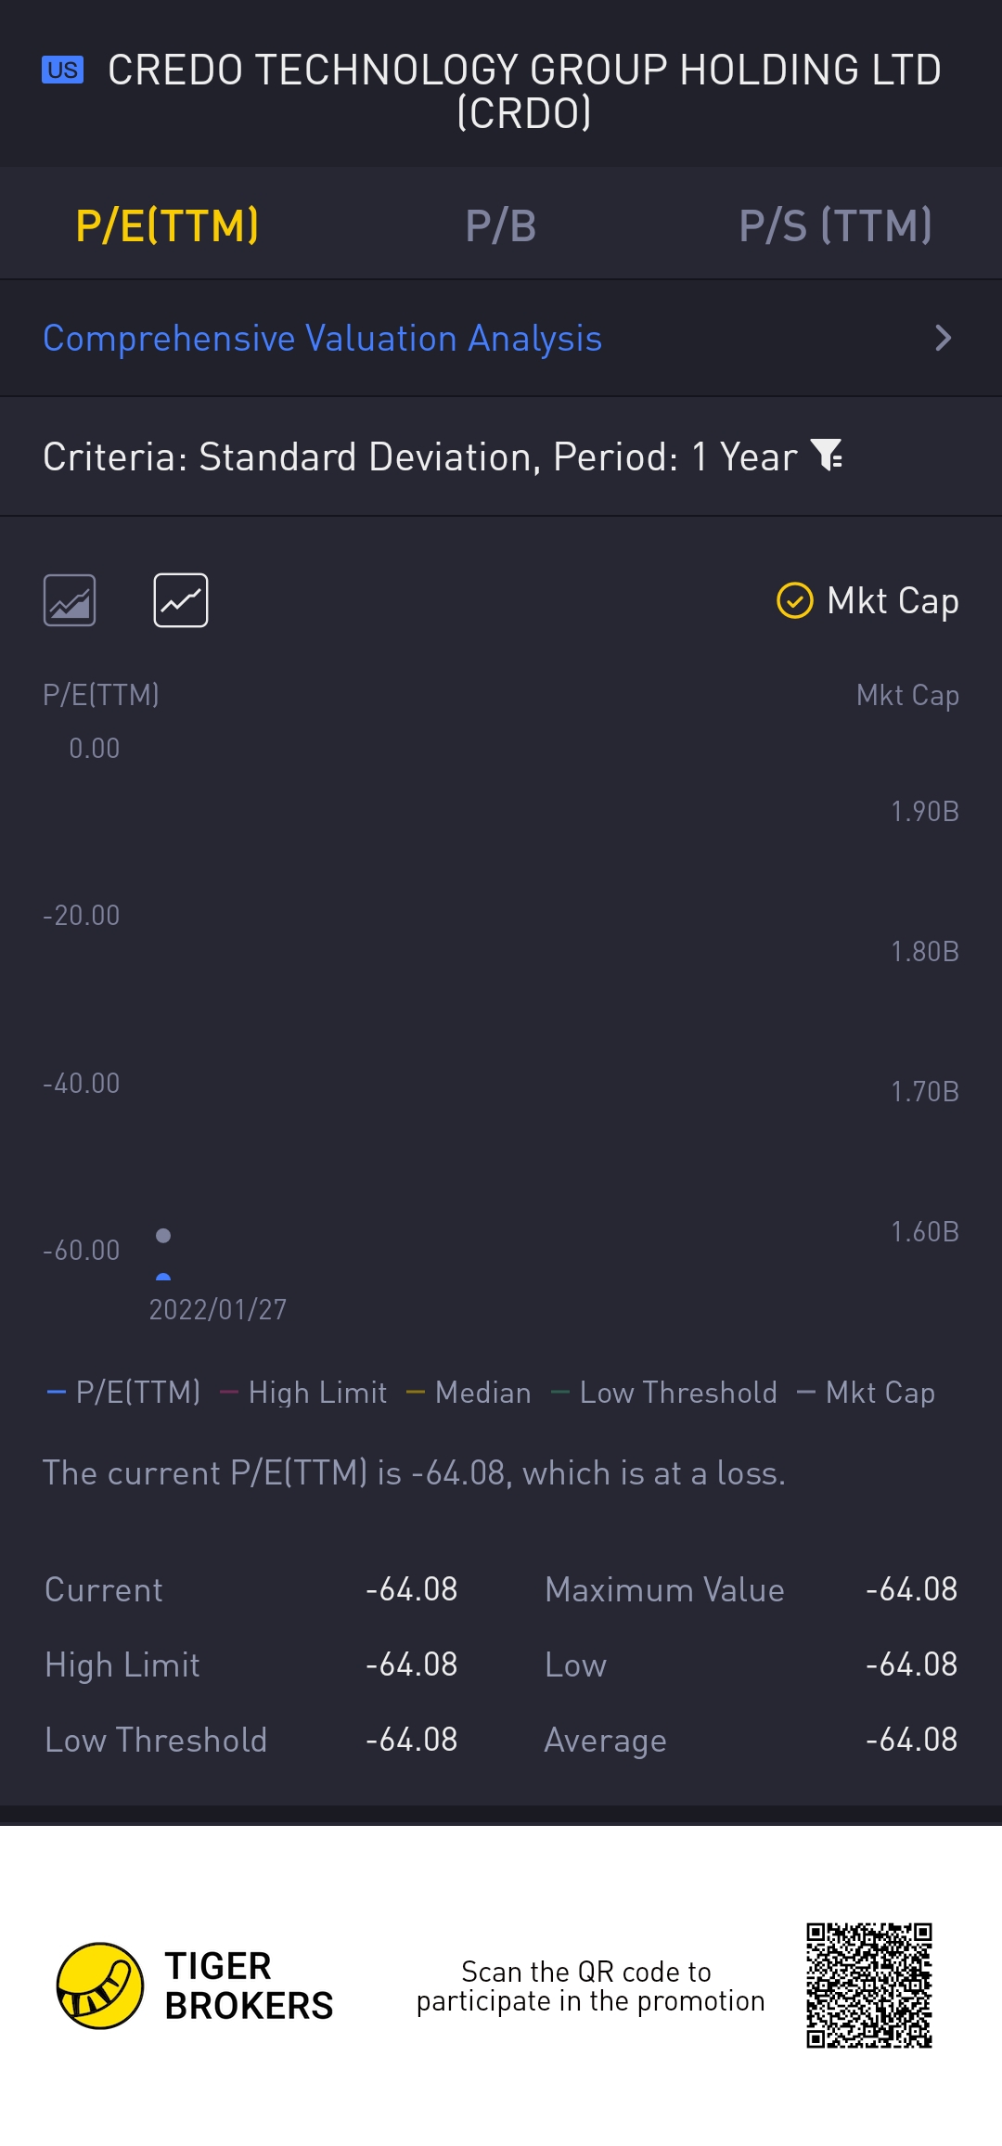Tap the promotion QR code
This screenshot has width=1002, height=2146.
pyautogui.click(x=868, y=1985)
